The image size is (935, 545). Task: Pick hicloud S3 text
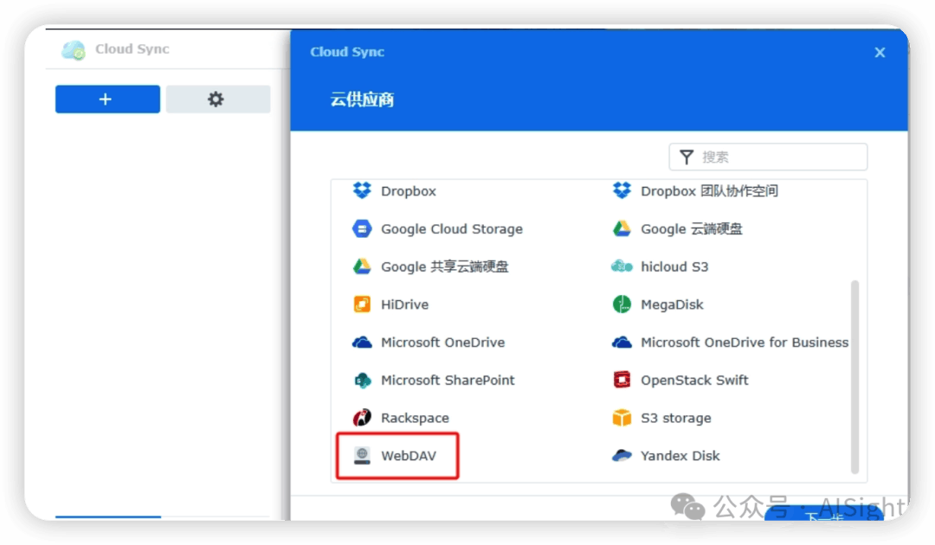[674, 266]
